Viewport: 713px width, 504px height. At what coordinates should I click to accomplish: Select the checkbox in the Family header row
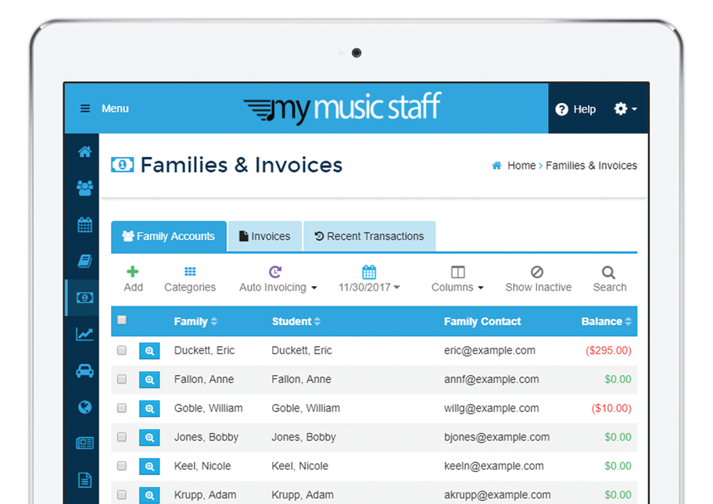(122, 320)
